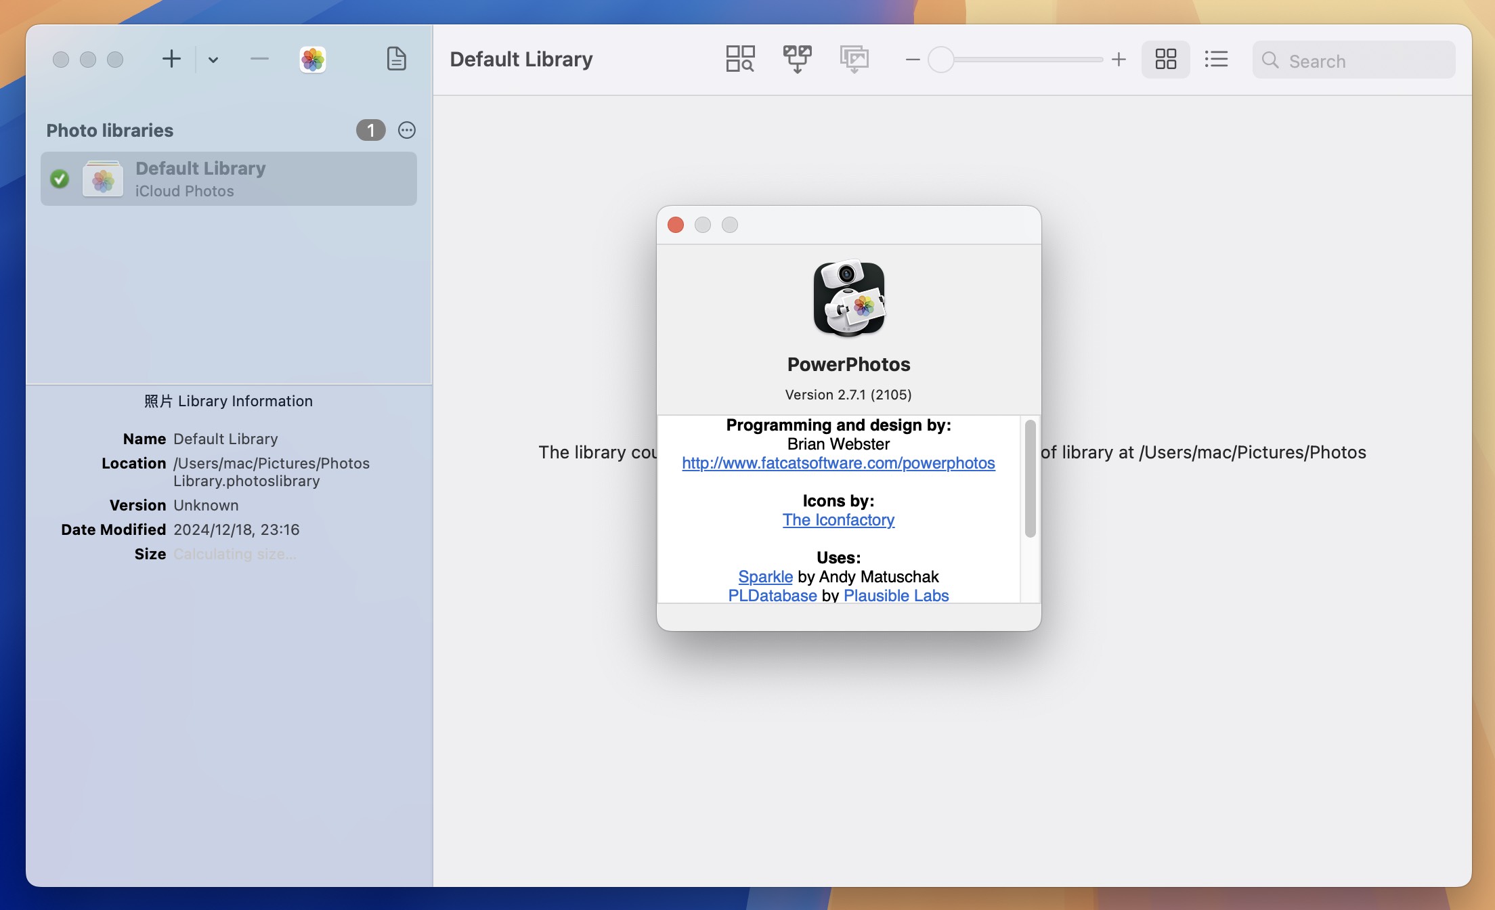Click the import photos toolbar icon
The image size is (1495, 910).
854,59
